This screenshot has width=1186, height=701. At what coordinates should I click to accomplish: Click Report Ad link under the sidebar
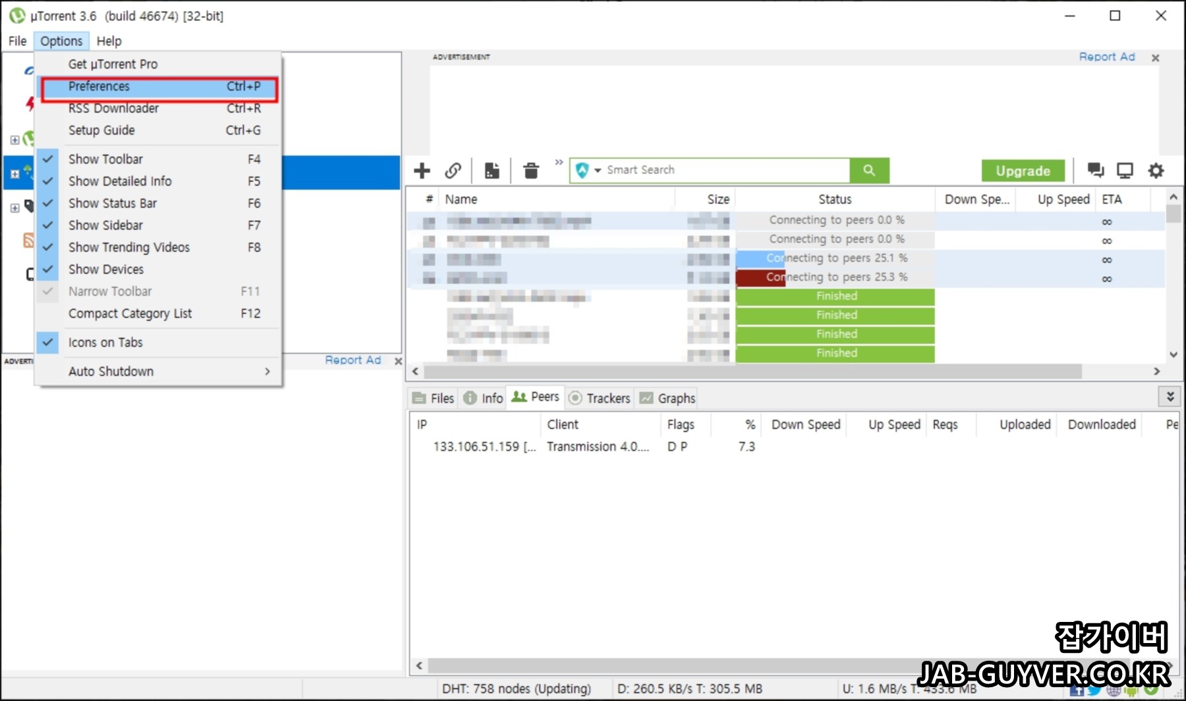353,360
